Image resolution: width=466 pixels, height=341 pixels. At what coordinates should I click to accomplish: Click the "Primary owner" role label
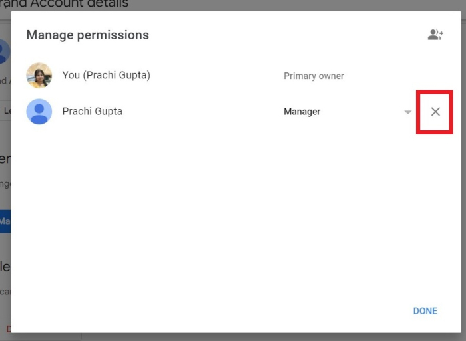tap(314, 76)
